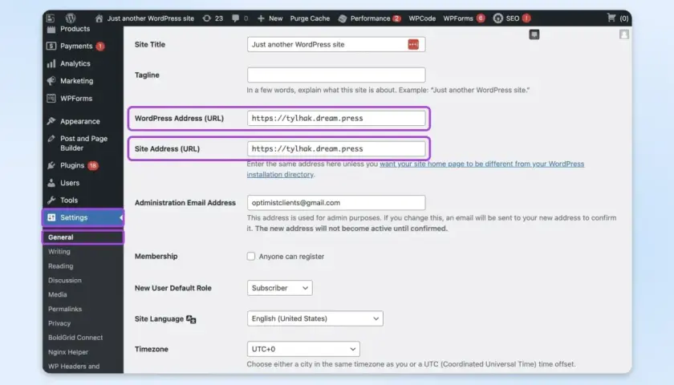674x385 pixels.
Task: Click into the empty Tagline input field
Action: point(336,75)
